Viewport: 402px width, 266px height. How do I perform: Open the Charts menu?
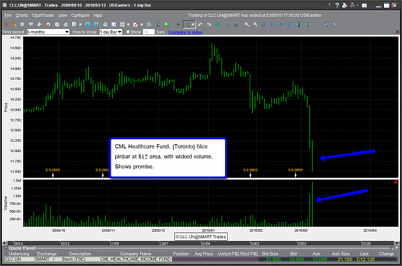click(x=21, y=15)
